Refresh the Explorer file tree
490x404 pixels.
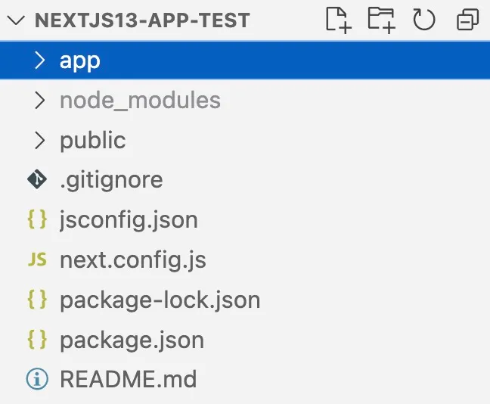[423, 20]
